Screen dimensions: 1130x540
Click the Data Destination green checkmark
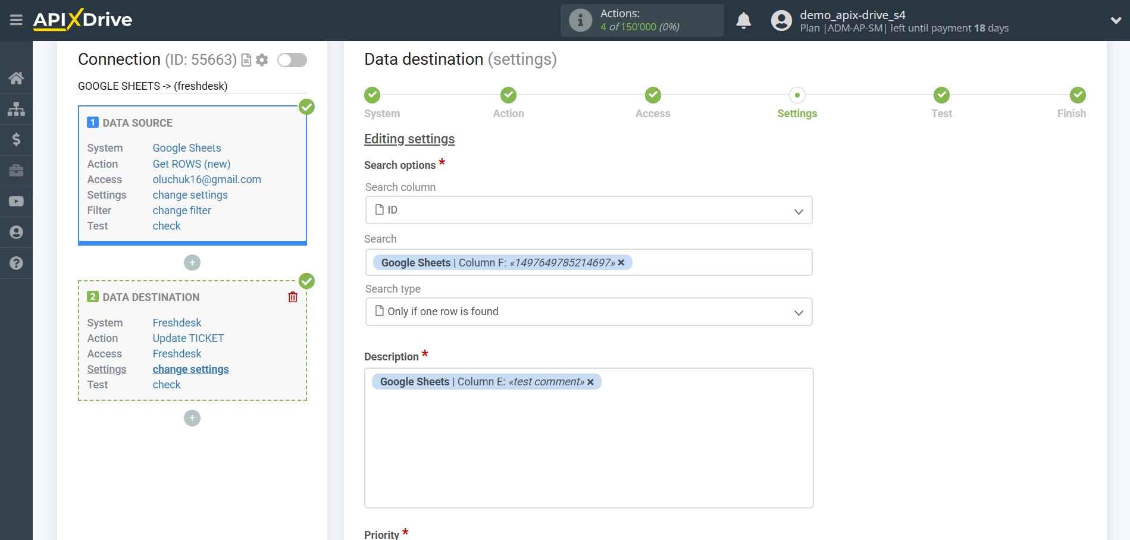coord(306,281)
